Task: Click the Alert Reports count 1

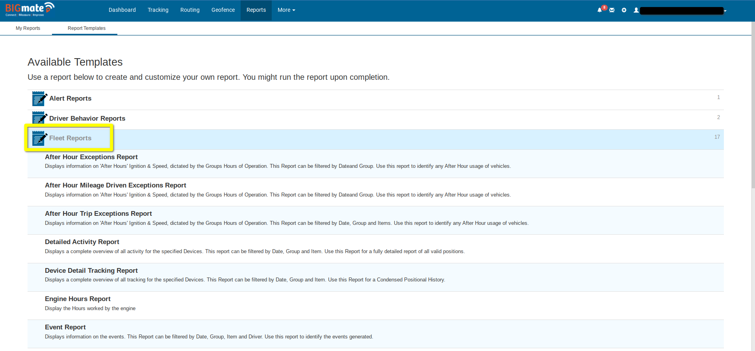Action: 718,97
